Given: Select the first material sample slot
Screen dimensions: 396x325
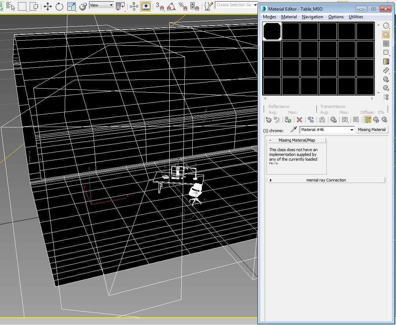Looking at the screenshot, I should (x=272, y=31).
